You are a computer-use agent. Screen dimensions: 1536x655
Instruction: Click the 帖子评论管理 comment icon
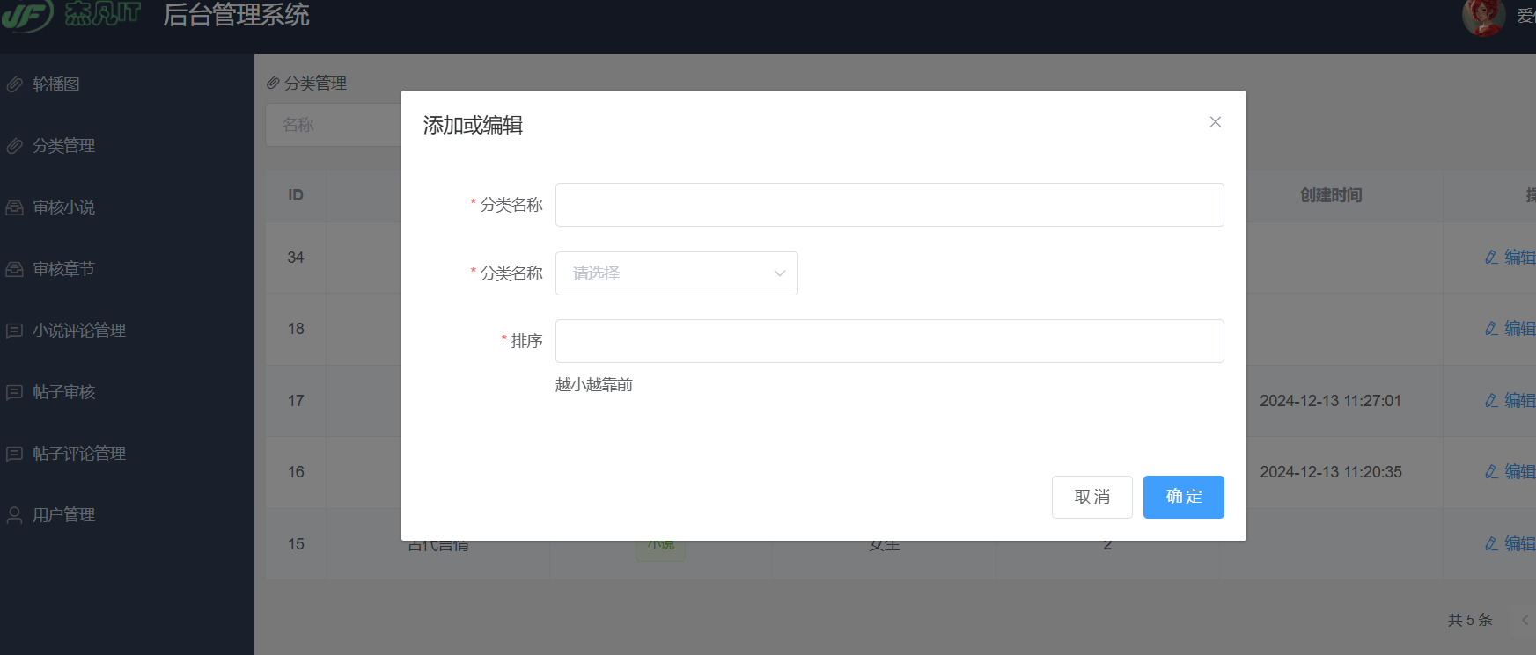pyautogui.click(x=15, y=454)
